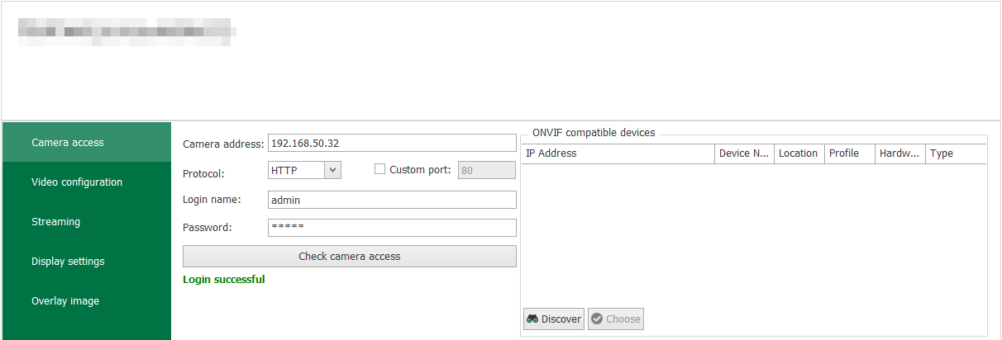Click the checkmark icon on Choose
Screen dimensions: 1002x340
597,319
